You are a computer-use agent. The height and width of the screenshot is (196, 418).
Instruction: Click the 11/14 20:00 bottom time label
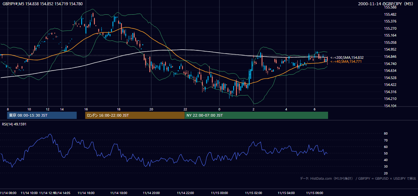tap(151, 193)
